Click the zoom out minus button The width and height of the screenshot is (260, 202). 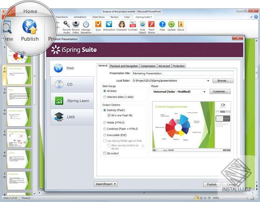click(x=222, y=198)
